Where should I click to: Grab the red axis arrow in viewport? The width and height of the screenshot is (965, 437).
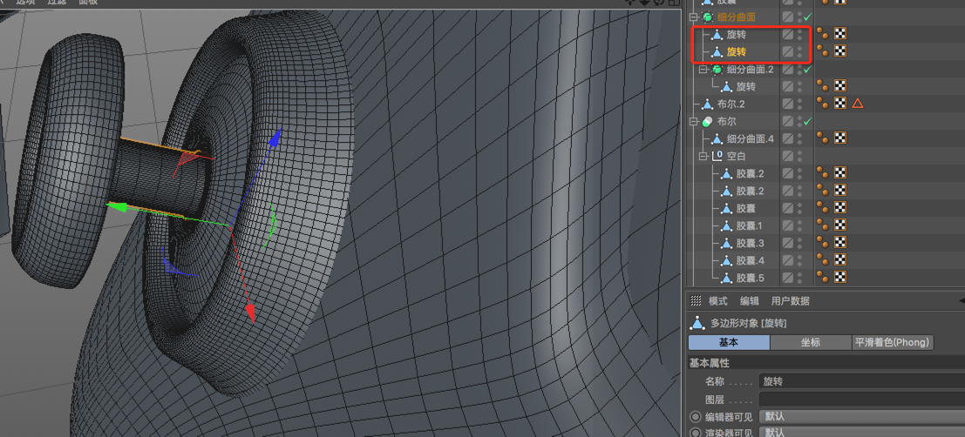pyautogui.click(x=250, y=312)
